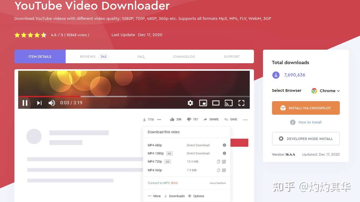Screen dimensions: 360x202
Task: Cast the video using the cast icon
Action: point(228,103)
